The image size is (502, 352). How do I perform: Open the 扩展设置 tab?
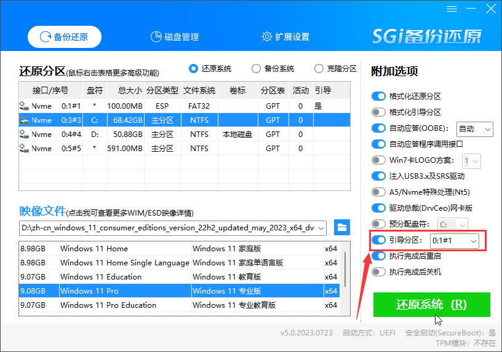285,37
